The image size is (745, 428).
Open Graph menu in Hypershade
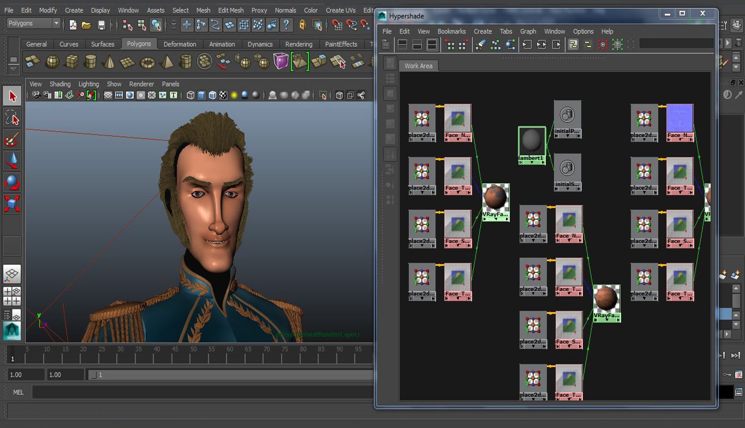pyautogui.click(x=528, y=32)
